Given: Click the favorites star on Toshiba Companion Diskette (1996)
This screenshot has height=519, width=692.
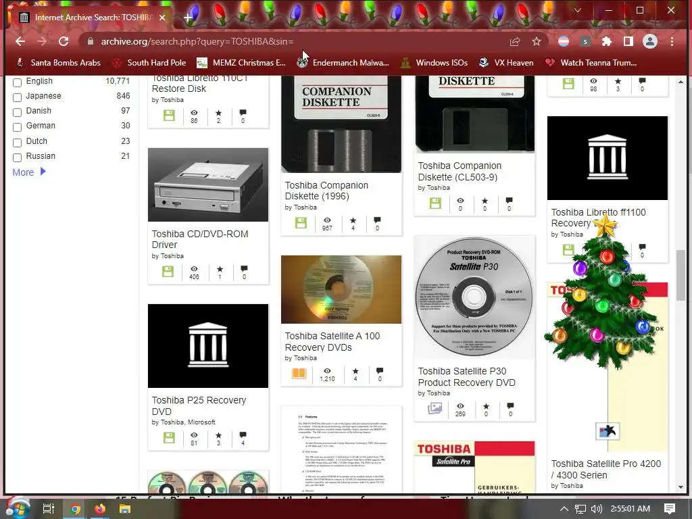Looking at the screenshot, I should coord(353,220).
